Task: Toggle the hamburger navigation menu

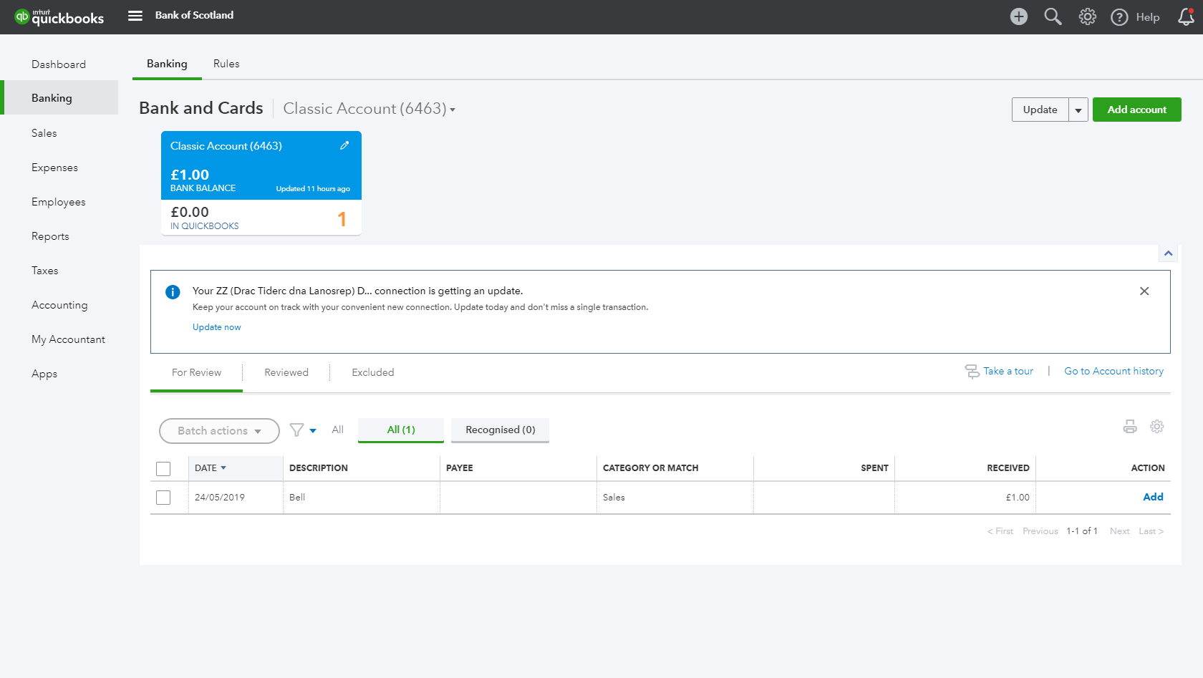Action: pos(135,16)
